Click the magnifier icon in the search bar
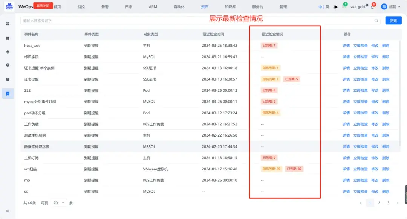This screenshot has height=219, width=407. pos(376,21)
